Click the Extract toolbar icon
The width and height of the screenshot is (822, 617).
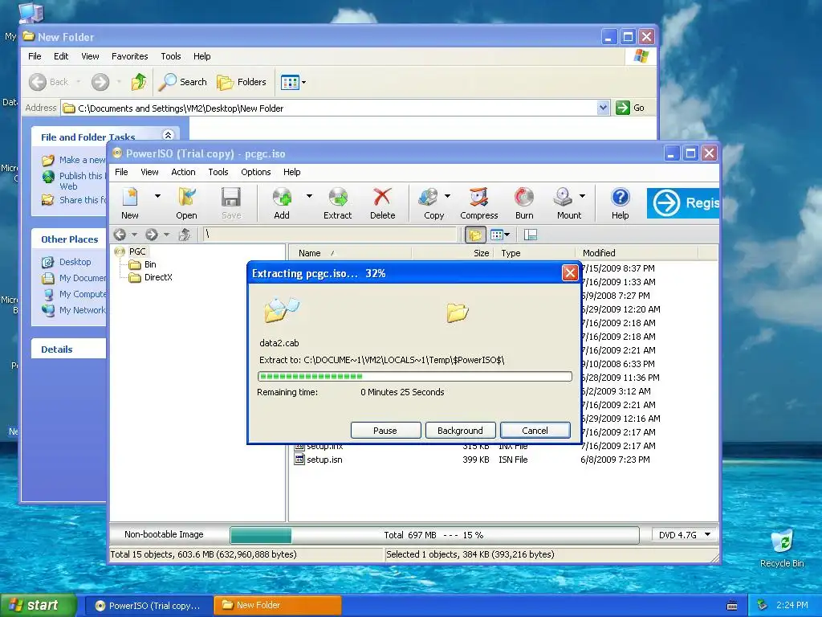(338, 198)
